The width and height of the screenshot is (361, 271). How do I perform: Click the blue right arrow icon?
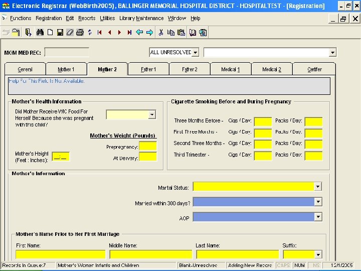click(149, 32)
